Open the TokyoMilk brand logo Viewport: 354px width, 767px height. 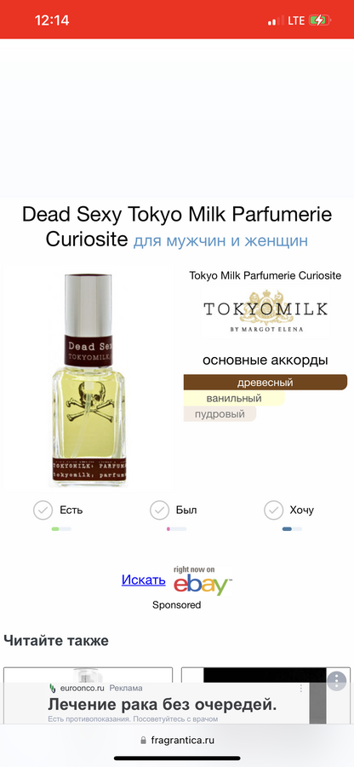[265, 311]
